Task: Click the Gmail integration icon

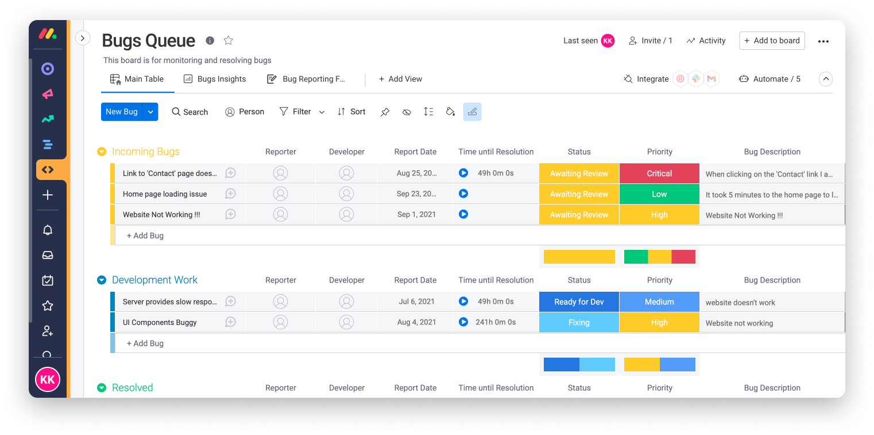Action: 711,78
